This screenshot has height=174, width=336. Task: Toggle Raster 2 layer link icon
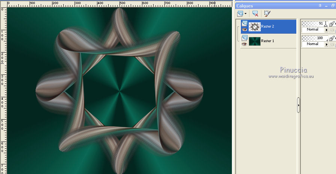click(x=332, y=24)
